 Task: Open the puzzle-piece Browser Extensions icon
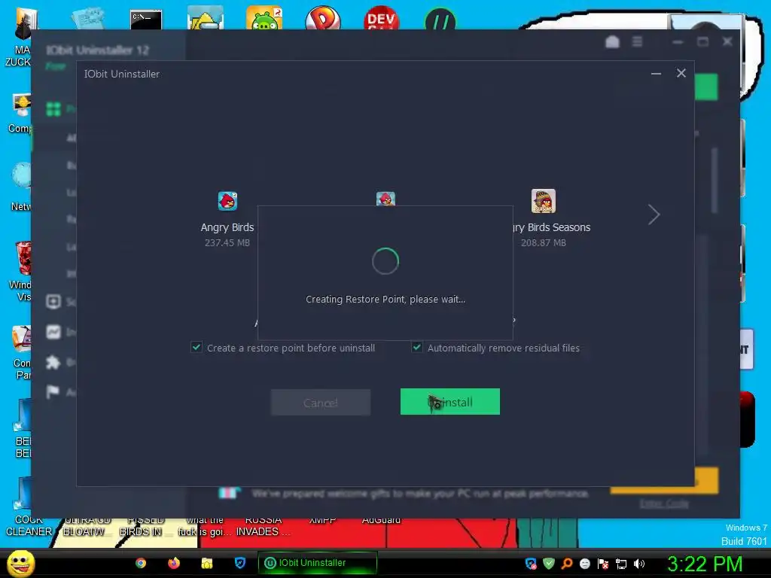pos(53,363)
